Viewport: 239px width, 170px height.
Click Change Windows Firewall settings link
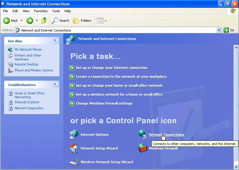tap(104, 103)
